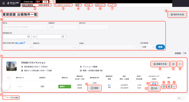Click room 101 detailed edit document icon

169,86
